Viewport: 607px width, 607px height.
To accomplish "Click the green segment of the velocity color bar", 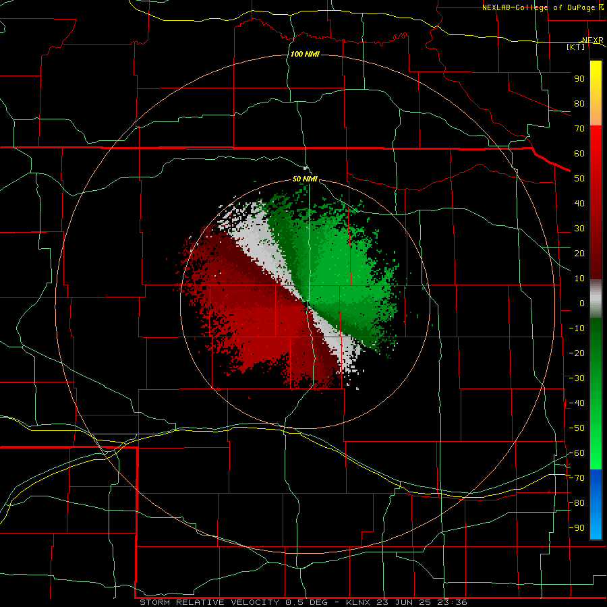I will [x=596, y=394].
